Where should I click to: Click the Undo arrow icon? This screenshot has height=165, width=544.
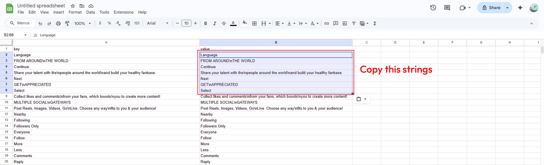[40, 23]
